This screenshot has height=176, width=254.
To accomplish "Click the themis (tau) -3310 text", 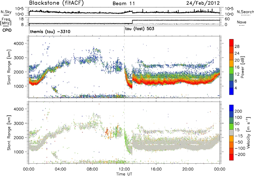I will (x=50, y=31).
